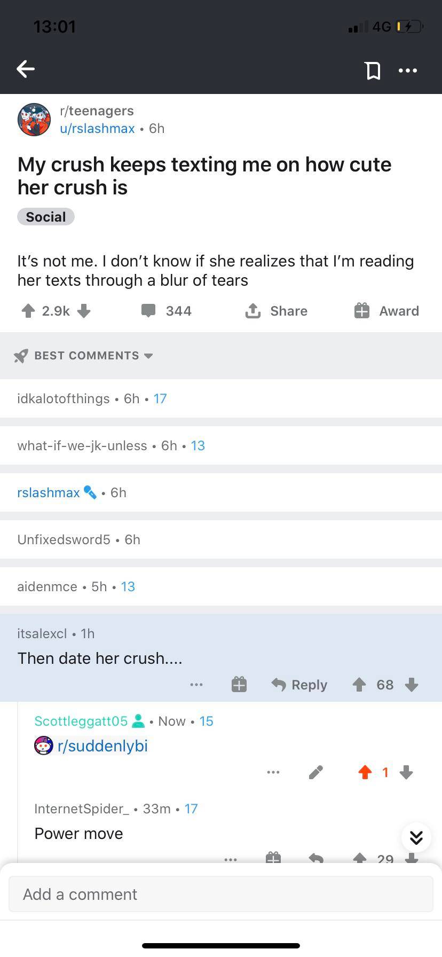The height and width of the screenshot is (957, 442).
Task: Open the r/teenagers subreddit
Action: (96, 111)
